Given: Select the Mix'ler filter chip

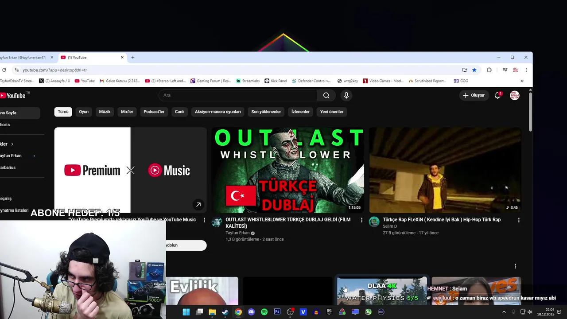Looking at the screenshot, I should [127, 112].
